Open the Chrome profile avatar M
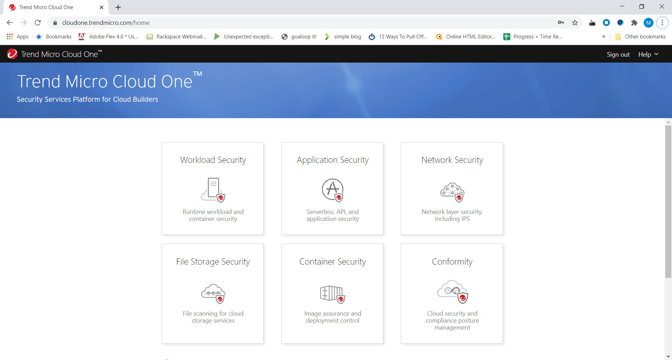Viewport: 672px width, 360px height. (x=648, y=23)
